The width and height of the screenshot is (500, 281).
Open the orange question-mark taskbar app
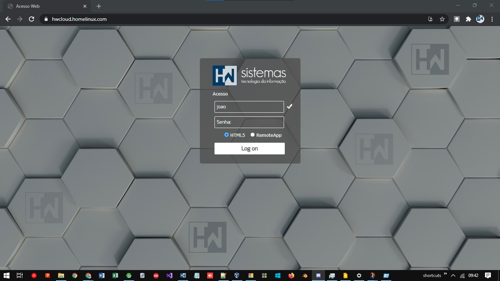tap(48, 276)
